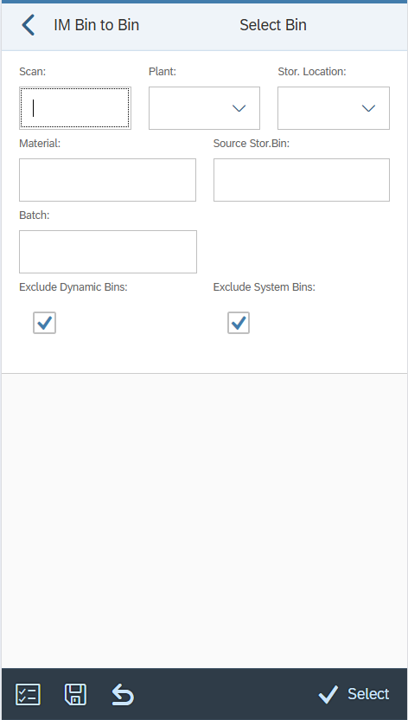The height and width of the screenshot is (720, 408).
Task: Click the Source Stor.Bin input field
Action: [302, 180]
